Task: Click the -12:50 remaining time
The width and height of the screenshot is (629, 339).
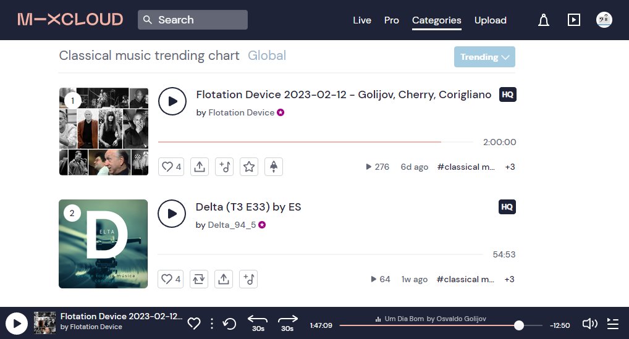Action: (560, 325)
